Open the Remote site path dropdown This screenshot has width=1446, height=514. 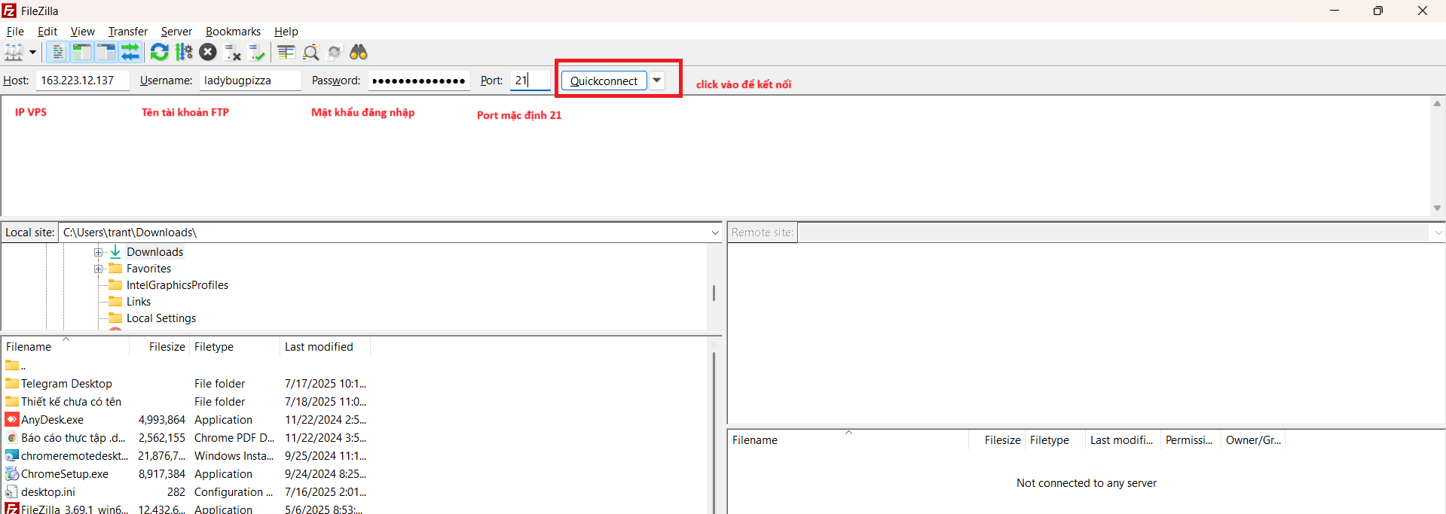[x=1438, y=233]
